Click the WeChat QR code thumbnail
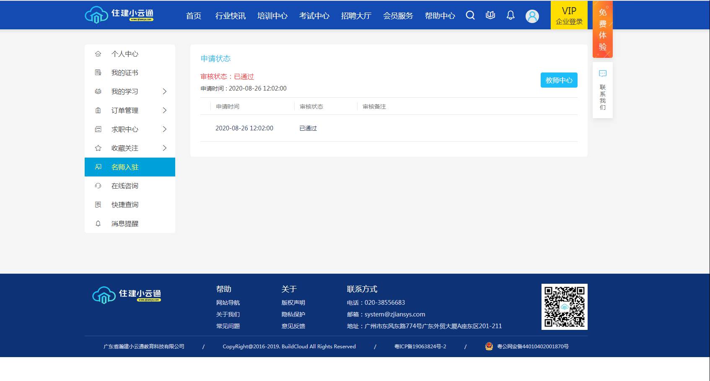Screen dimensions: 710x381 pyautogui.click(x=565, y=307)
